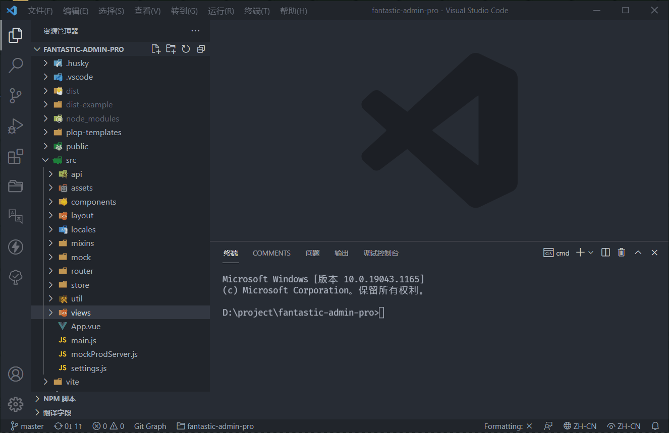Kill terminal with trash icon
The width and height of the screenshot is (669, 433).
622,253
